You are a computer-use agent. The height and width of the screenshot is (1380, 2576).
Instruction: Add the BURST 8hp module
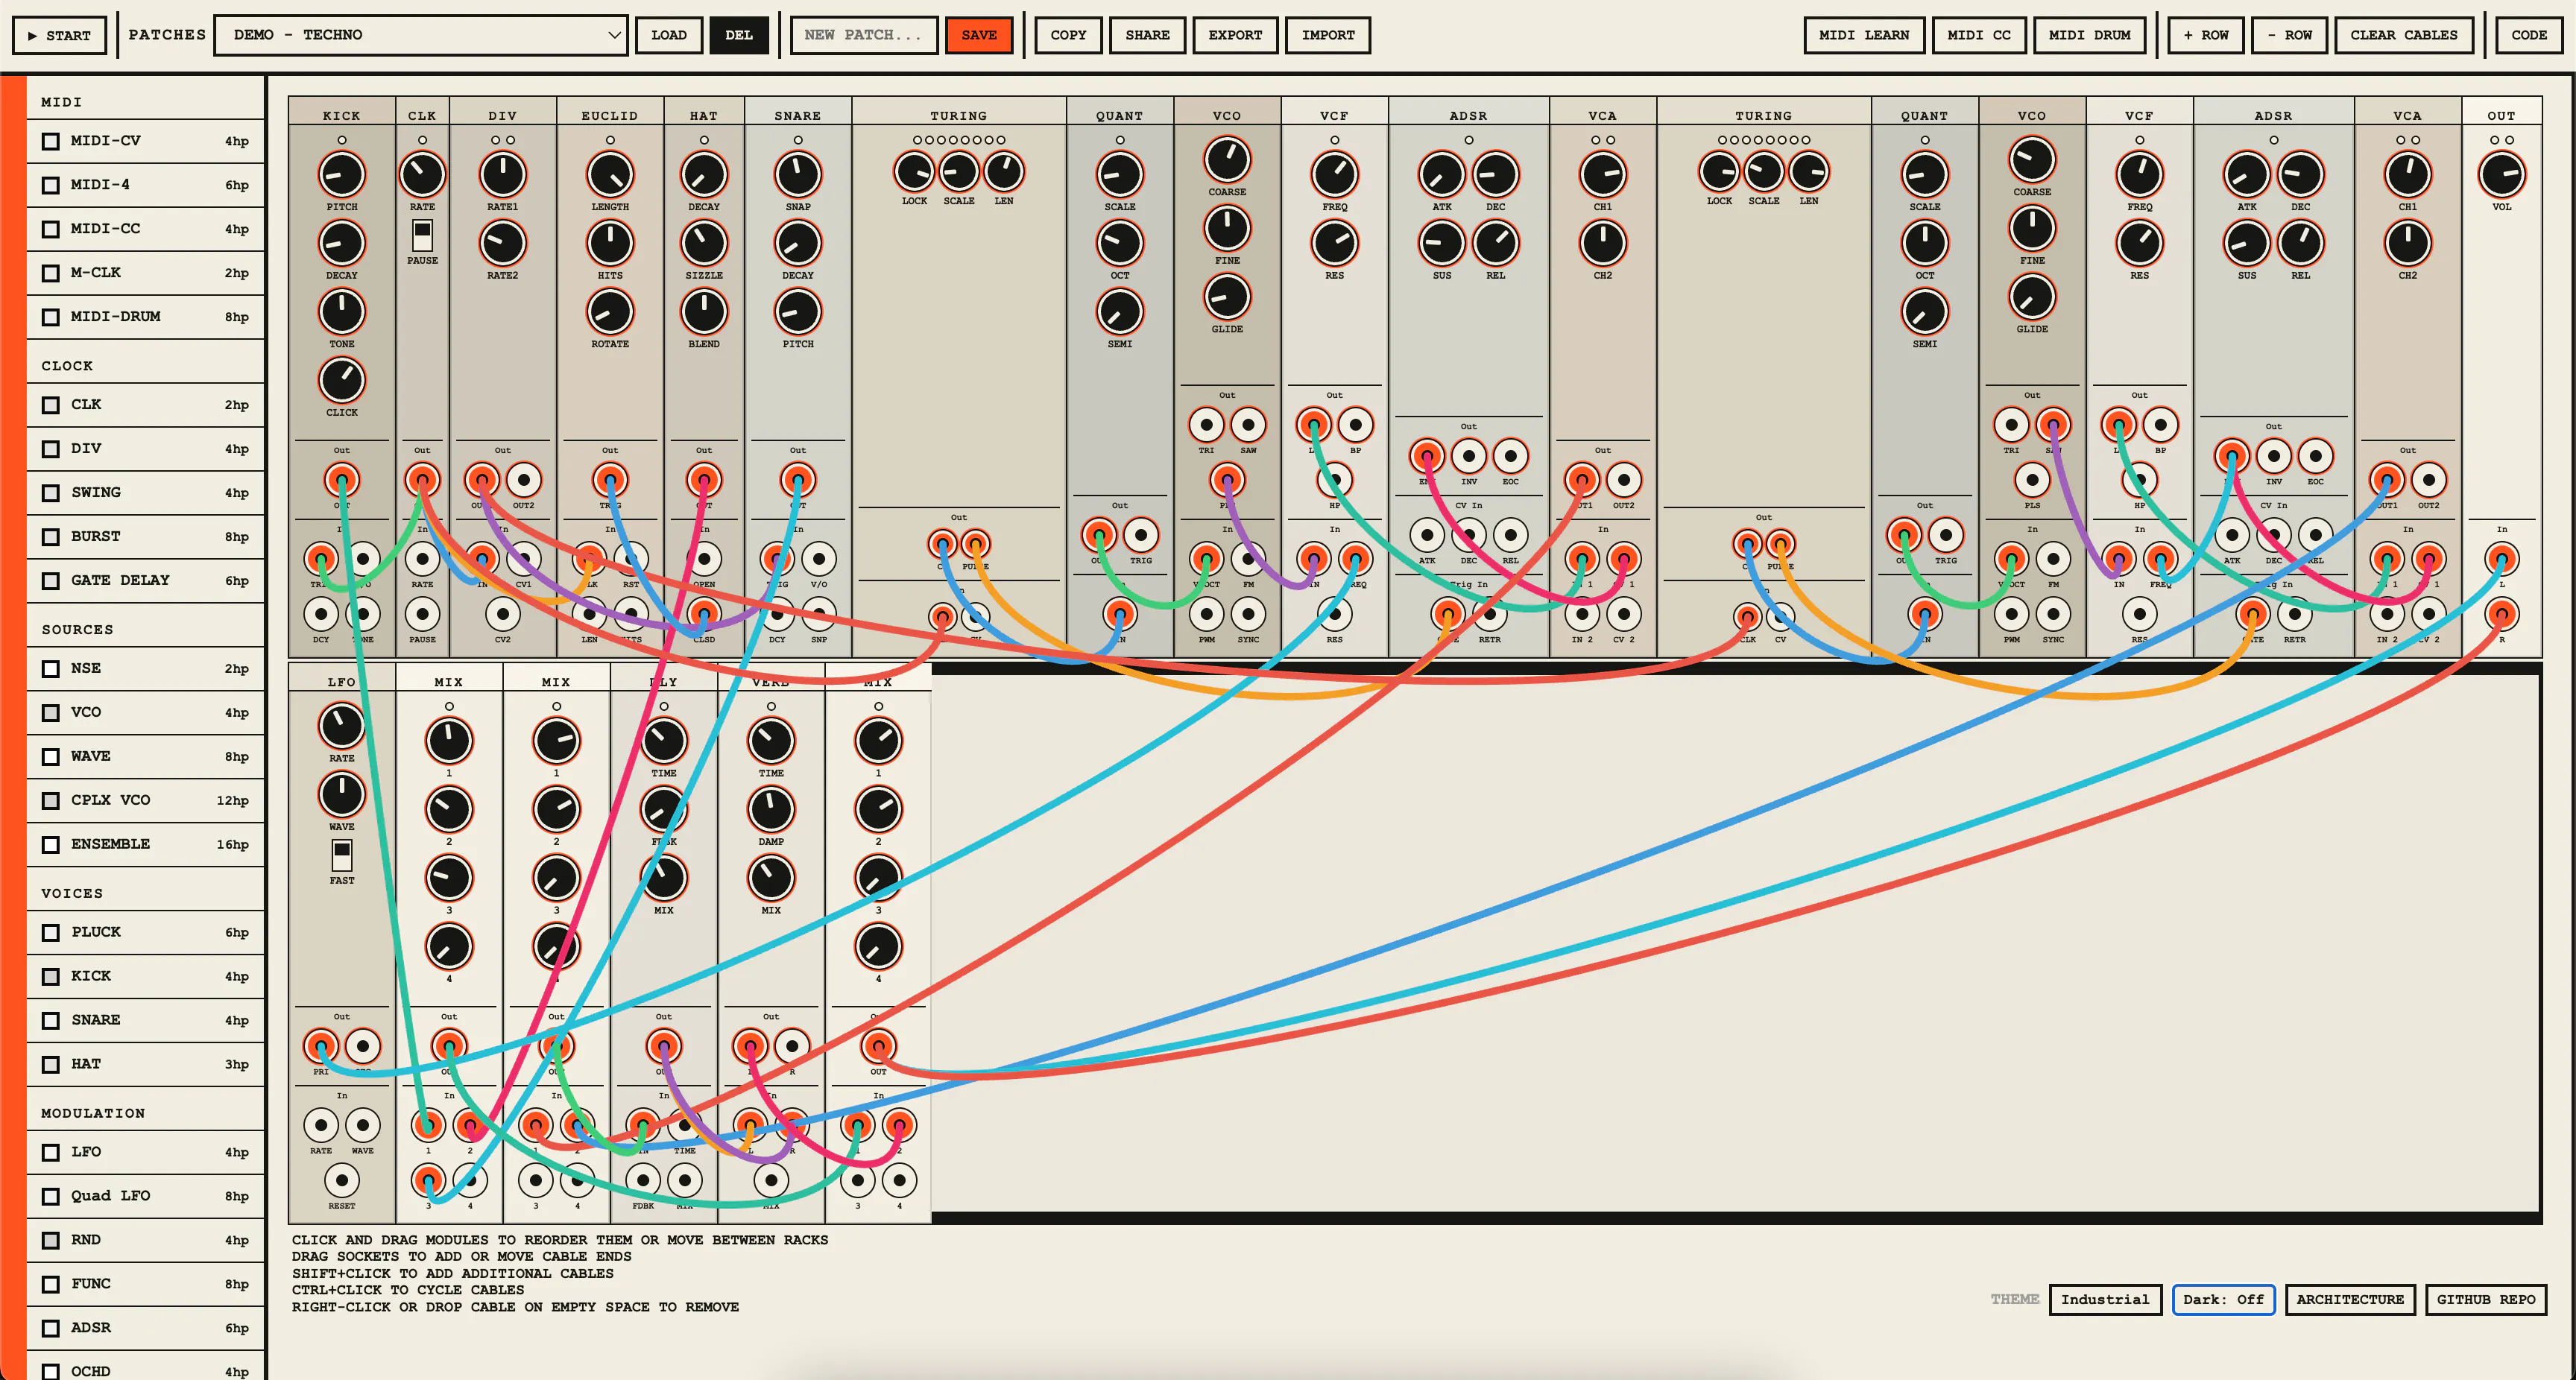point(145,537)
